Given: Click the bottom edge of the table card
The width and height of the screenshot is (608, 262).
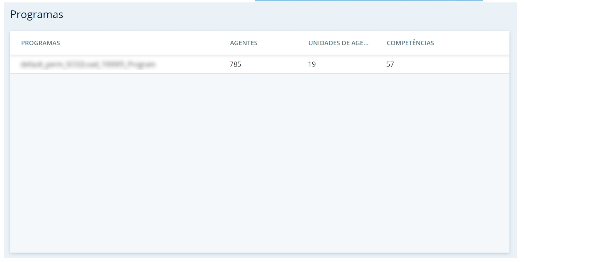Looking at the screenshot, I should pyautogui.click(x=259, y=252).
